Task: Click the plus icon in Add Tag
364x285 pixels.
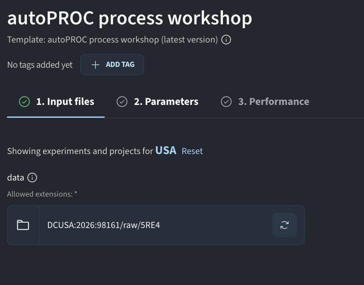Action: [x=96, y=65]
